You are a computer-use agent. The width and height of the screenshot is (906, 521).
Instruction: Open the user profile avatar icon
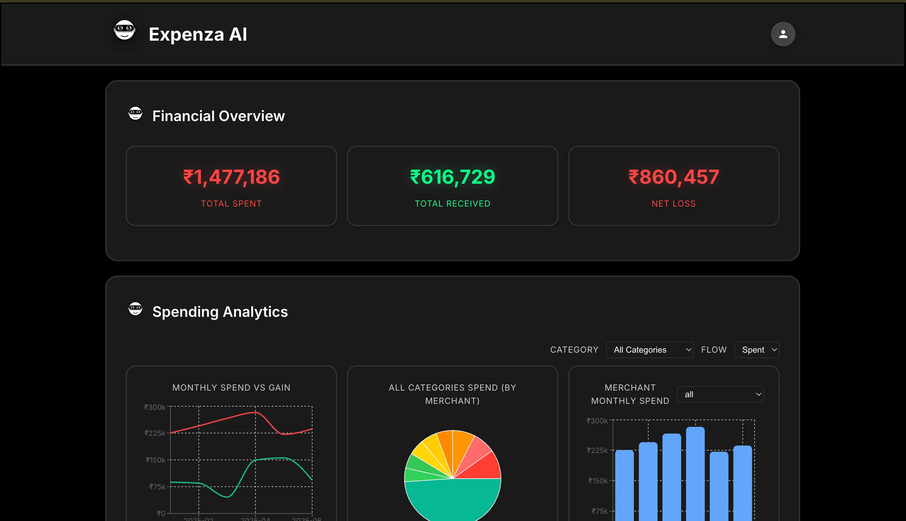[x=783, y=34]
